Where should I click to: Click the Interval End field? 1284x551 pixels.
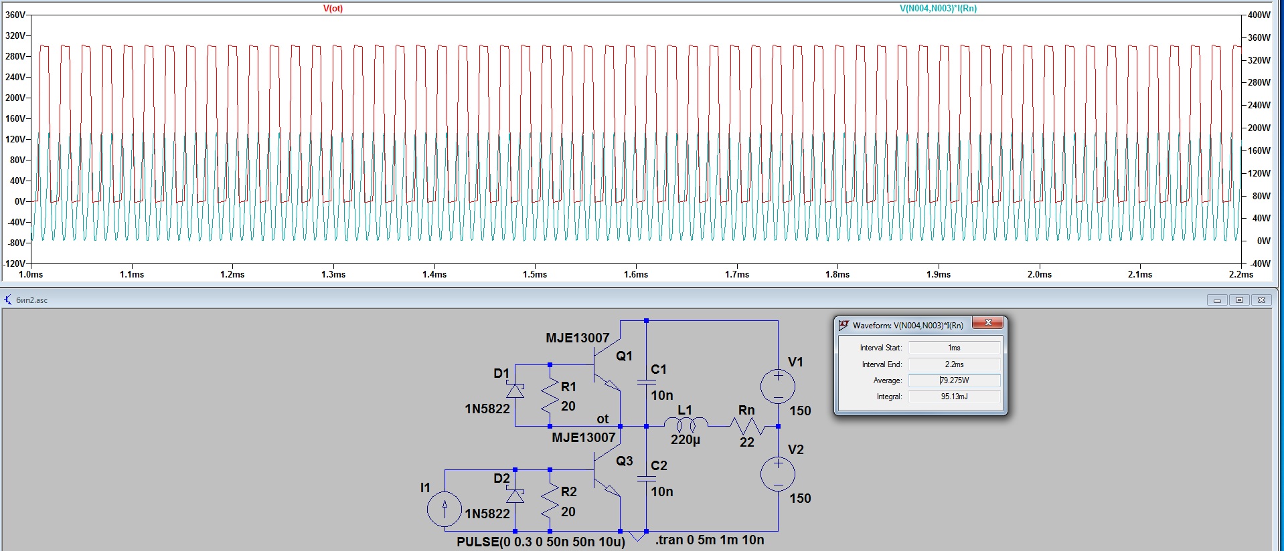click(954, 364)
